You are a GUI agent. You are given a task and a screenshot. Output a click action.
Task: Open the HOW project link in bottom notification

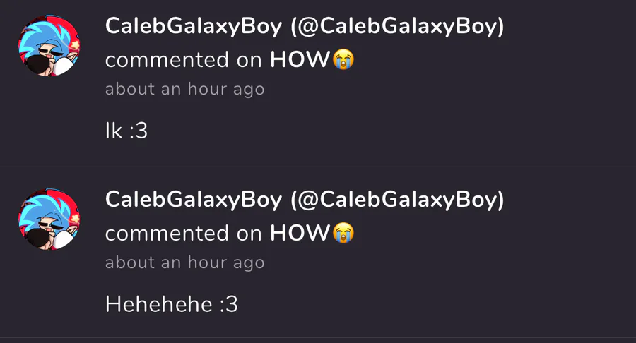[x=300, y=233]
